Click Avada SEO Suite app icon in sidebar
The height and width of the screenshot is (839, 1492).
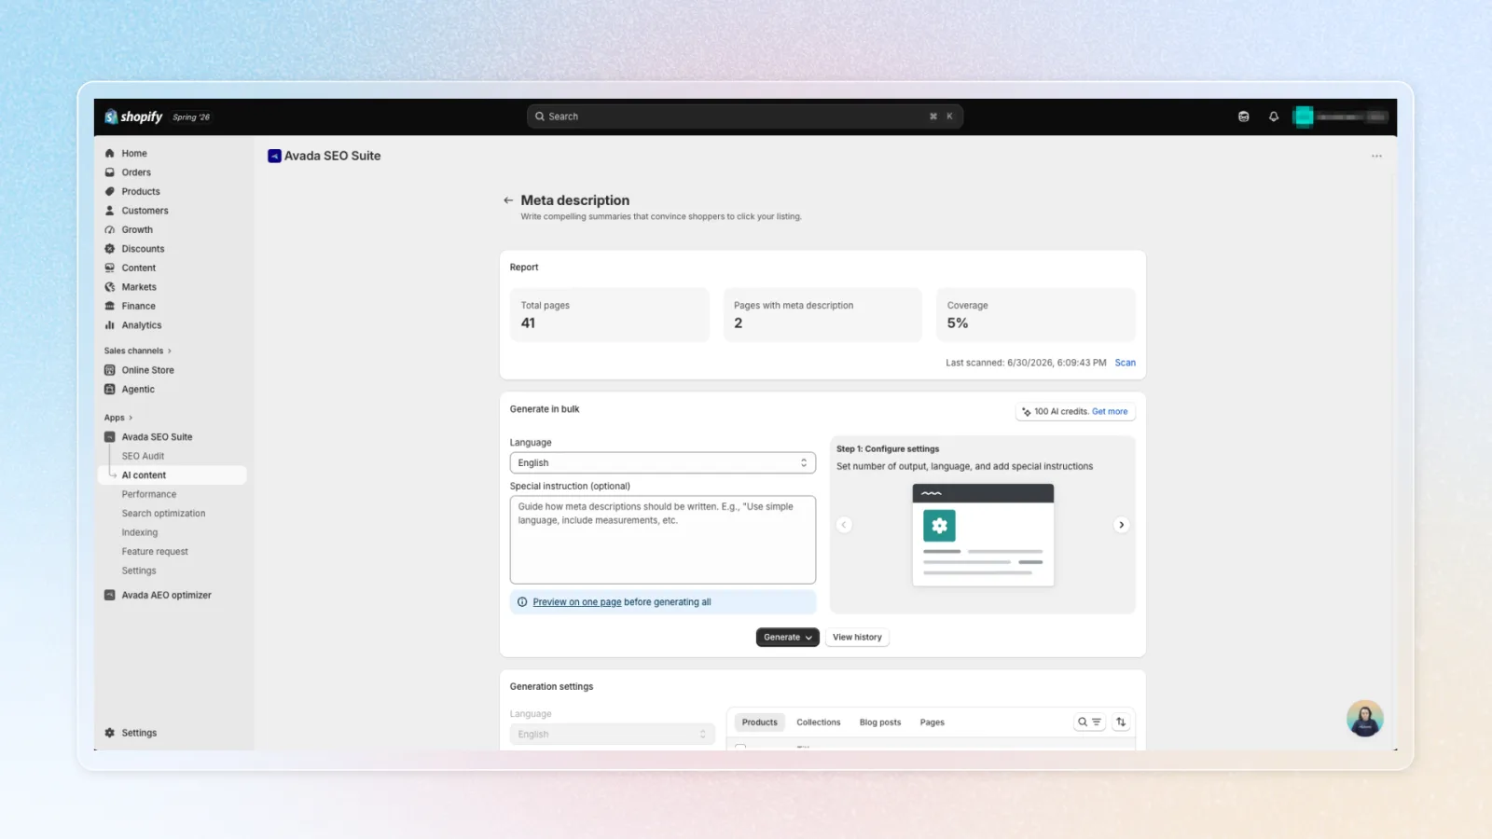pyautogui.click(x=110, y=437)
